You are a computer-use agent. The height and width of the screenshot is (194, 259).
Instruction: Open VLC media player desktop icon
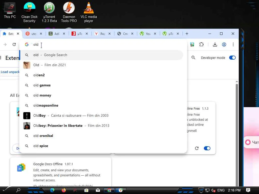point(89,12)
